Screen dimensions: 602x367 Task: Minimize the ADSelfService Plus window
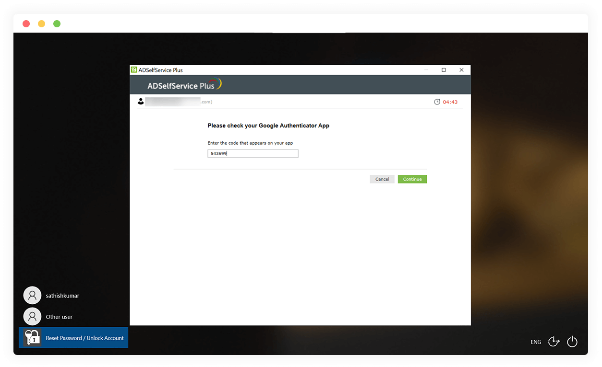pos(426,70)
